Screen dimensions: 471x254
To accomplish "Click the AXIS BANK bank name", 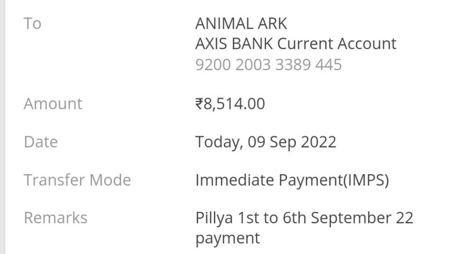I will tap(234, 44).
